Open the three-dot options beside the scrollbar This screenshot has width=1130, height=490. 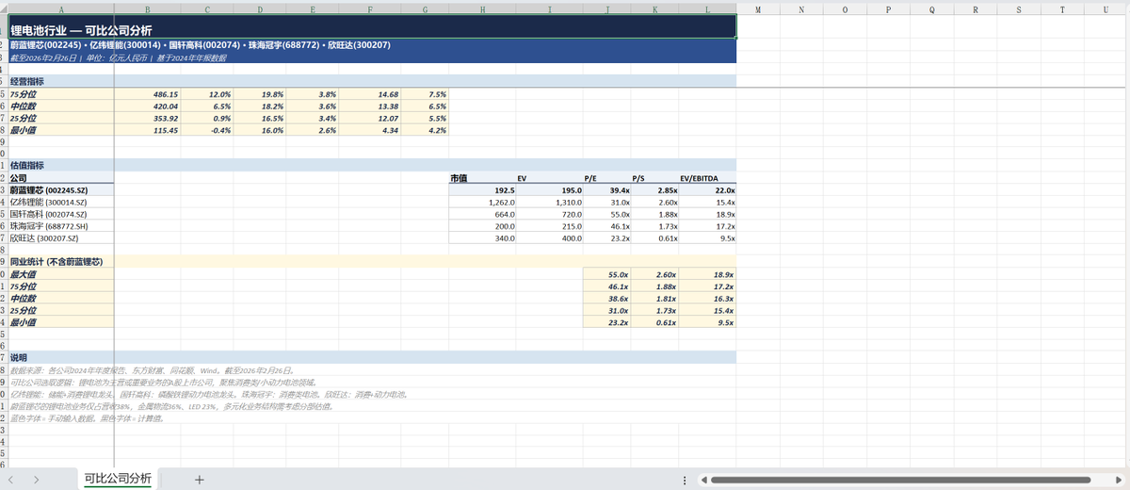pyautogui.click(x=684, y=480)
